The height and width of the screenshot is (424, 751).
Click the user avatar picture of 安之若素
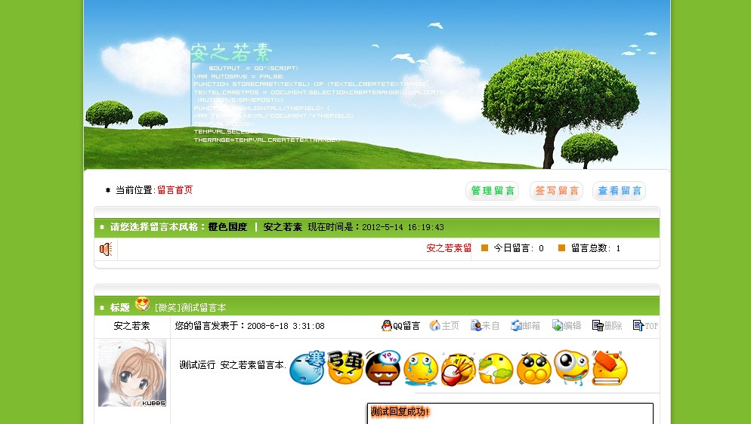(132, 373)
